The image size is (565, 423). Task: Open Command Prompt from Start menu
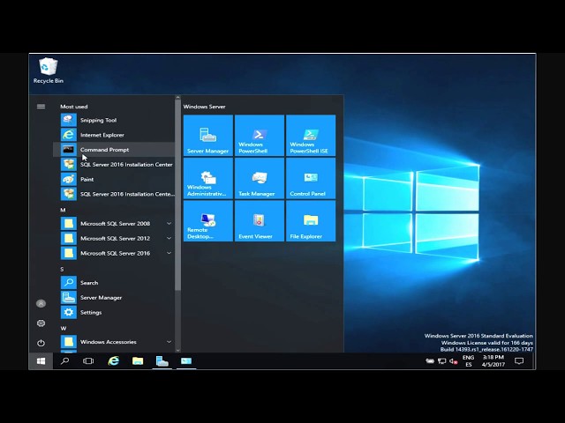(114, 150)
